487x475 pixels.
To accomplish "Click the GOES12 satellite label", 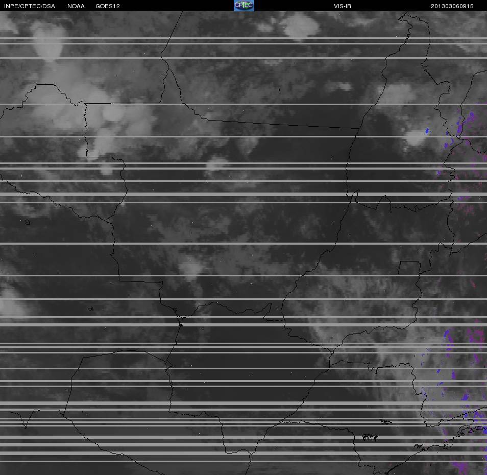I will 108,6.
